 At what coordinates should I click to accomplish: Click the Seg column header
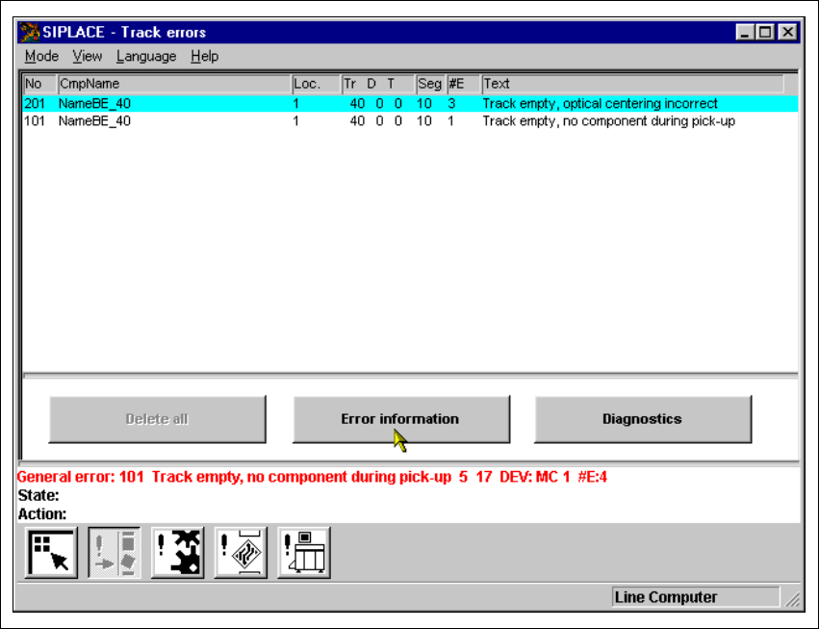pos(431,84)
